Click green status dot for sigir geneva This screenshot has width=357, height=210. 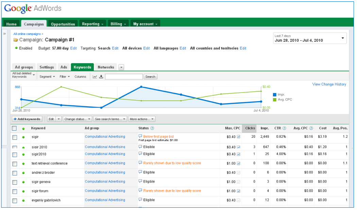point(23,182)
